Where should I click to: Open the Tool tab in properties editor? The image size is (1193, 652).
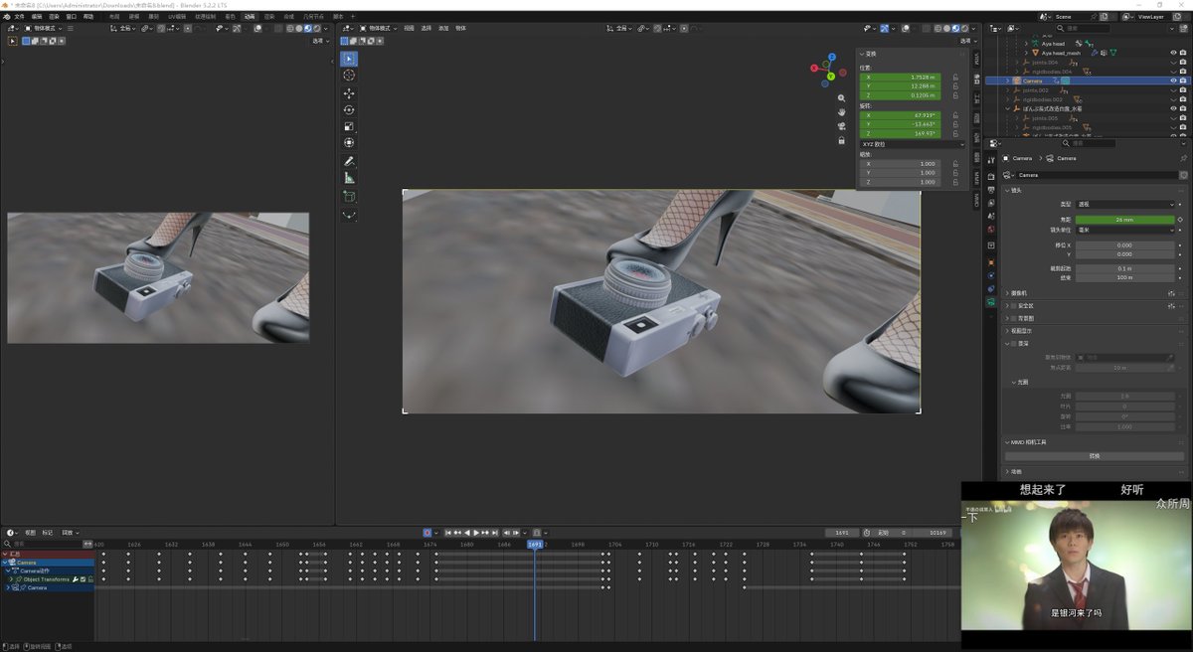(991, 158)
